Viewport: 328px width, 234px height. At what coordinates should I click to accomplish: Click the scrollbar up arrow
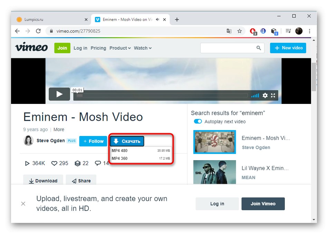314,40
